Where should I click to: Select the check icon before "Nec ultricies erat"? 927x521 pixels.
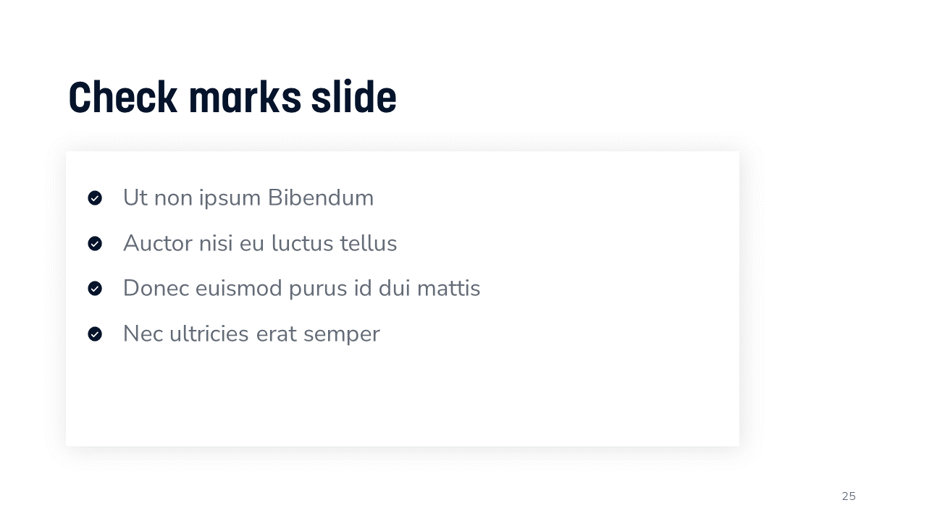coord(95,334)
